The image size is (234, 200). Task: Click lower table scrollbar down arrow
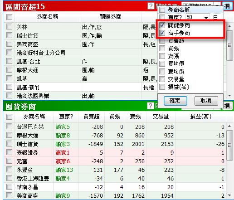(229, 195)
